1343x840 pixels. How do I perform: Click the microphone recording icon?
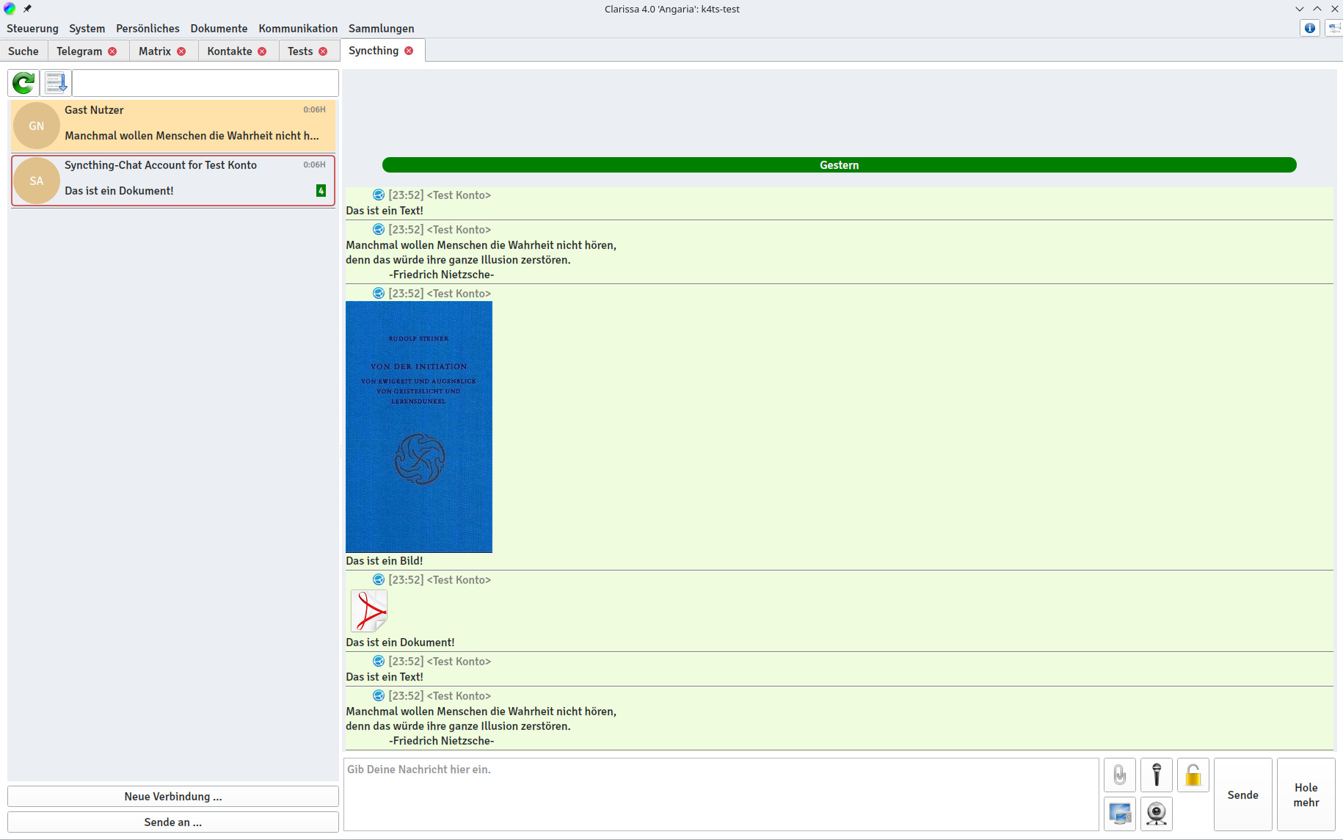(x=1157, y=775)
